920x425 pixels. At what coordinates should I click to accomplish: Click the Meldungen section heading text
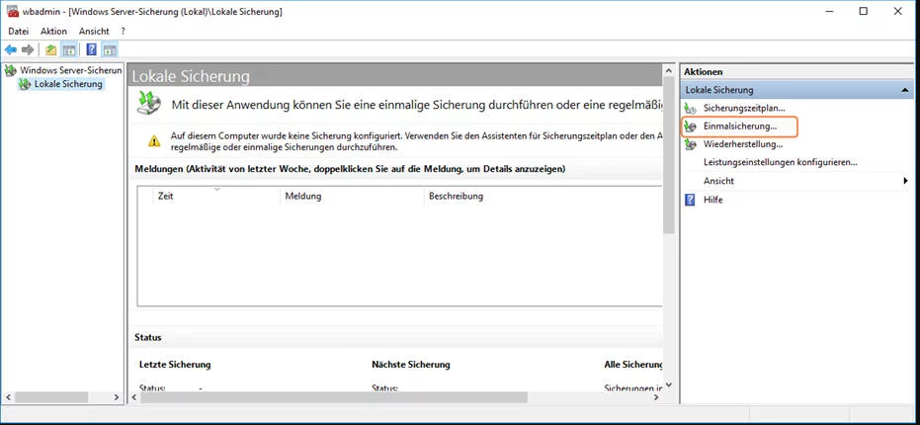[350, 169]
